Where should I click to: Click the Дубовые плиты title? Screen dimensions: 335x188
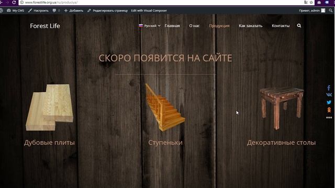[x=49, y=143]
